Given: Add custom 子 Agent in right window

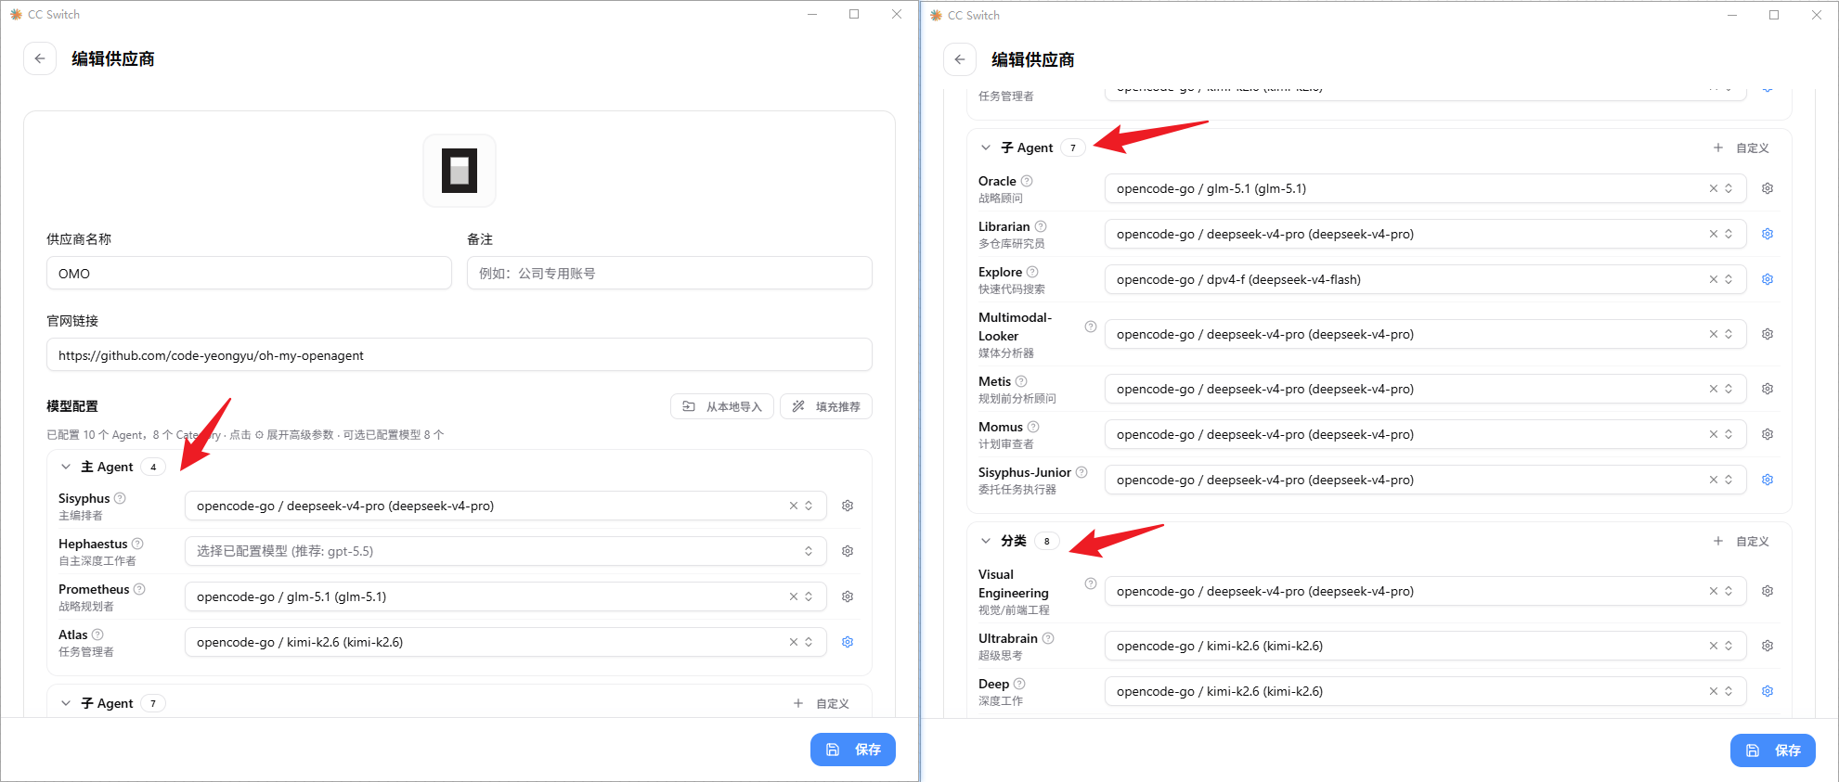Looking at the screenshot, I should [1742, 147].
